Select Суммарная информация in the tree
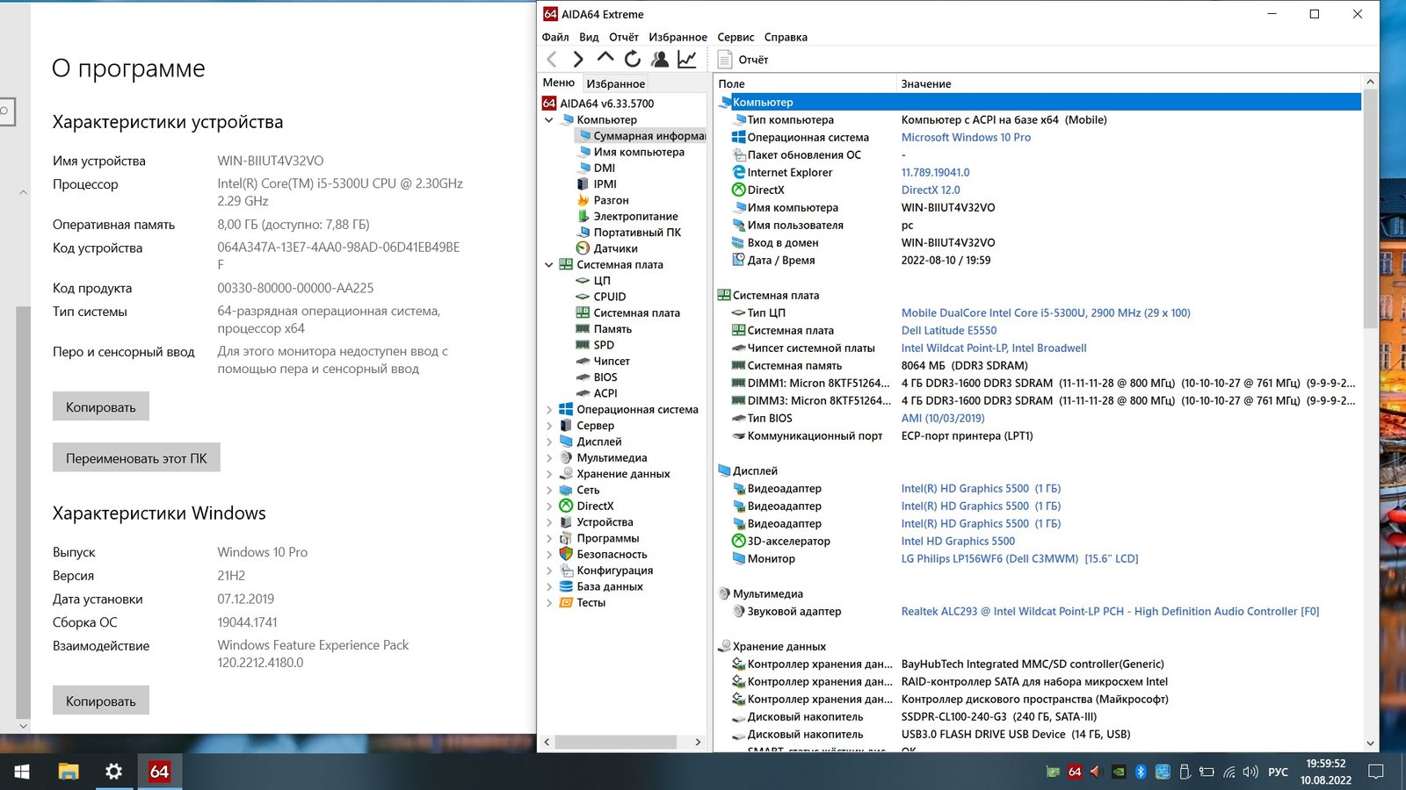 click(641, 136)
